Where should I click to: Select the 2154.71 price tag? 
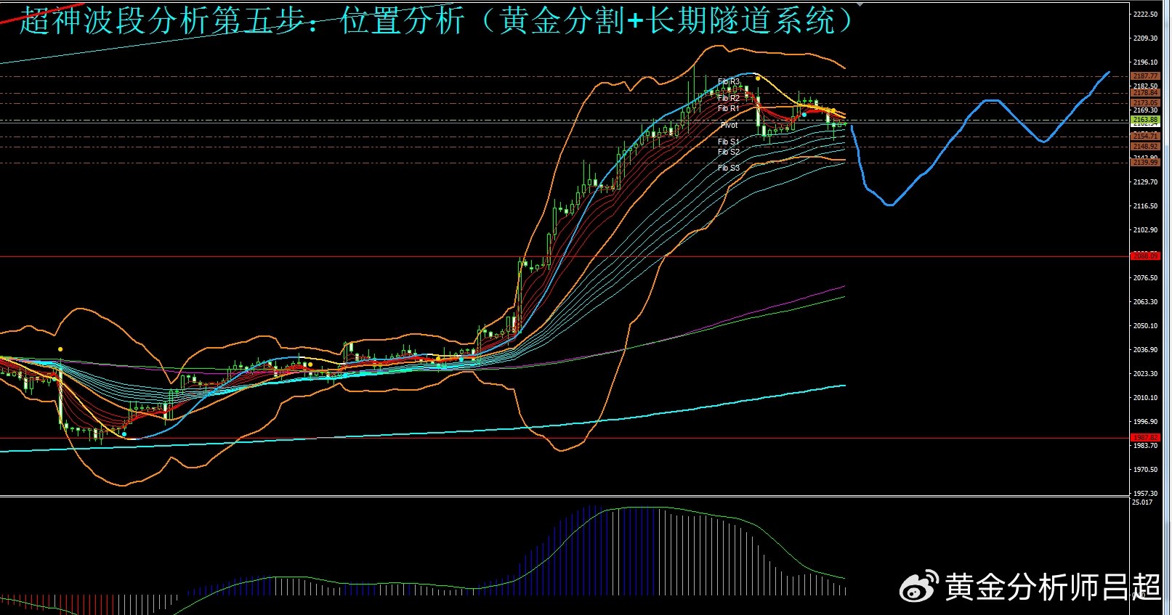[1146, 136]
